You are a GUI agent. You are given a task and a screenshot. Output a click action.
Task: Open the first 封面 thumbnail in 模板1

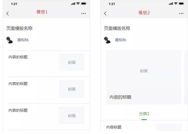[72, 62]
